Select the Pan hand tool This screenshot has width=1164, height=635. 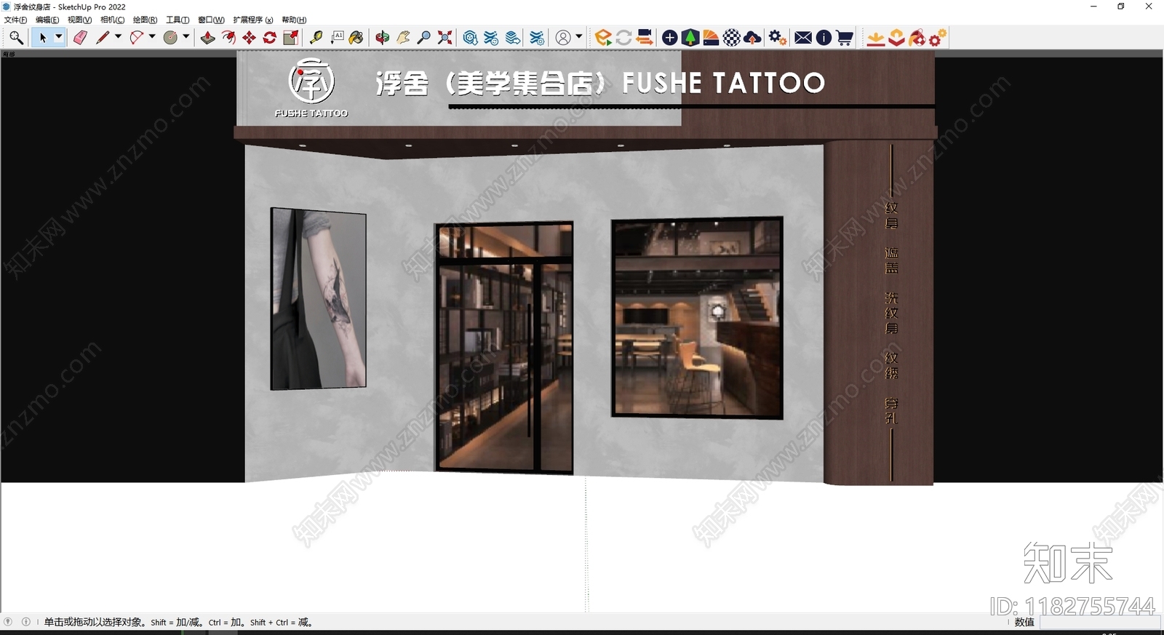pos(403,38)
